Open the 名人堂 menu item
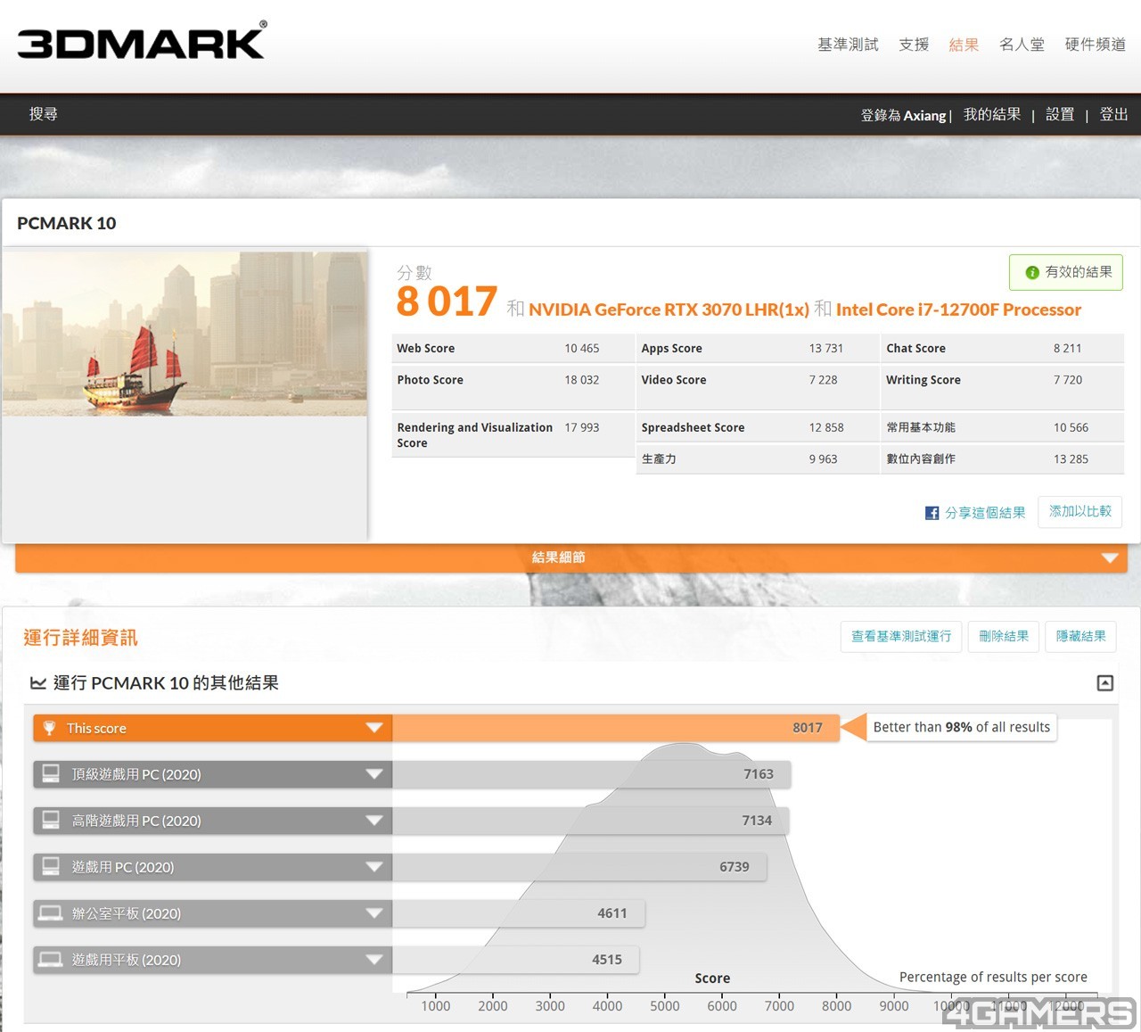Viewport: 1141px width, 1032px height. point(1022,45)
